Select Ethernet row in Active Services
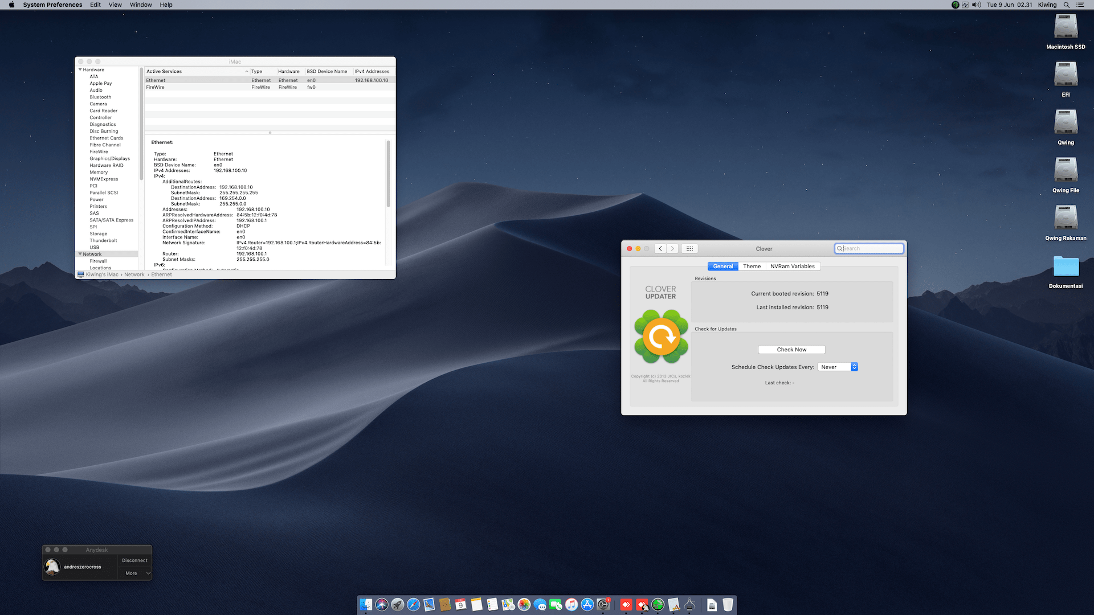 tap(270, 80)
